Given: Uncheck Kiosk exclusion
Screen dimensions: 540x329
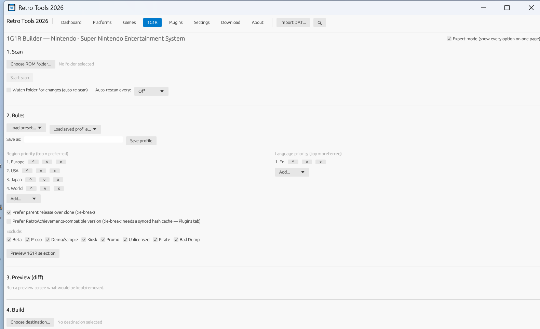Looking at the screenshot, I should [84, 240].
